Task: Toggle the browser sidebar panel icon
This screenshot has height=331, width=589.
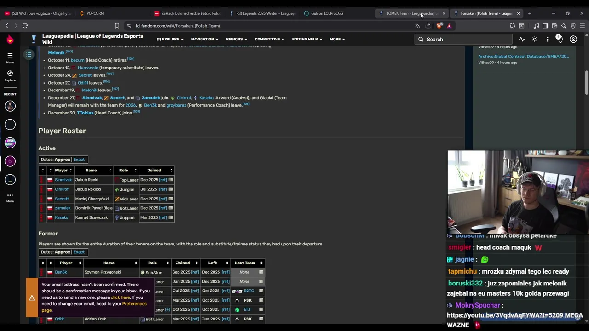Action: click(x=545, y=26)
